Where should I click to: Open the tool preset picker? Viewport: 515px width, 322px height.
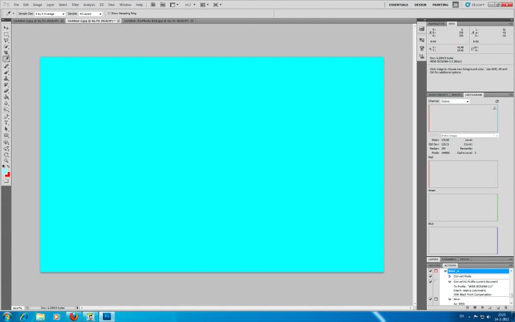(10, 14)
